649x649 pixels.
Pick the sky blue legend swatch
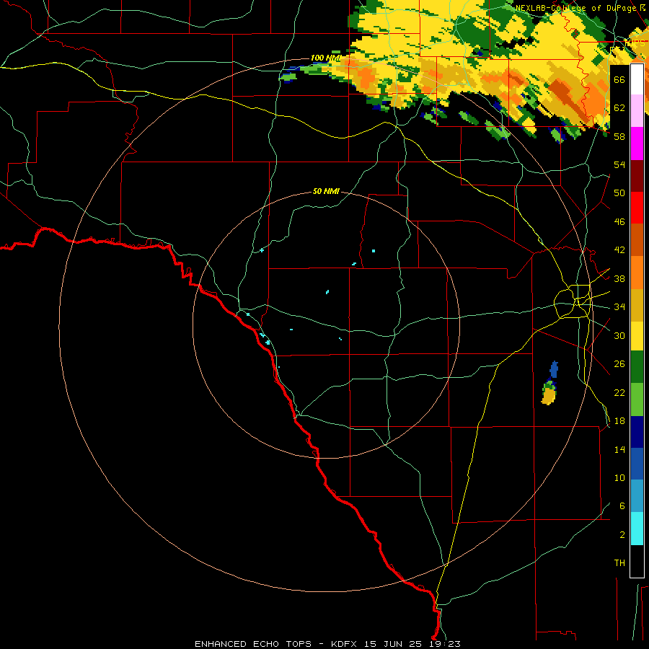637,496
